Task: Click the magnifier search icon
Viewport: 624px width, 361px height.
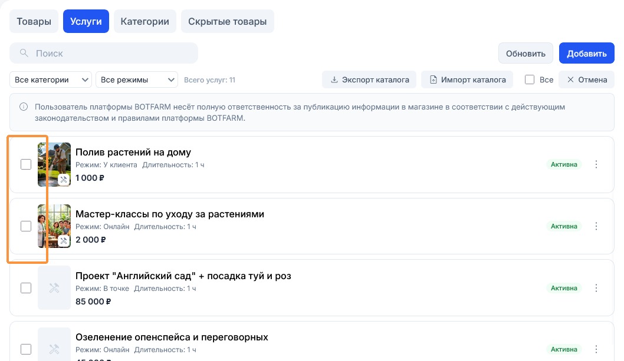Action: [24, 53]
